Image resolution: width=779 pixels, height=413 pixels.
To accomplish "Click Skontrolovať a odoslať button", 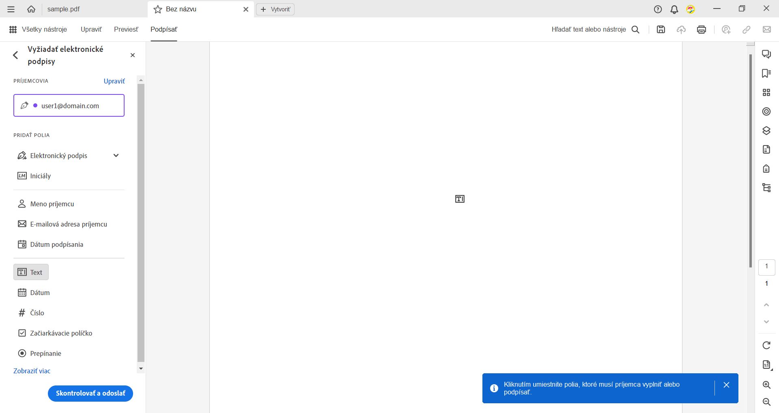I will click(90, 393).
